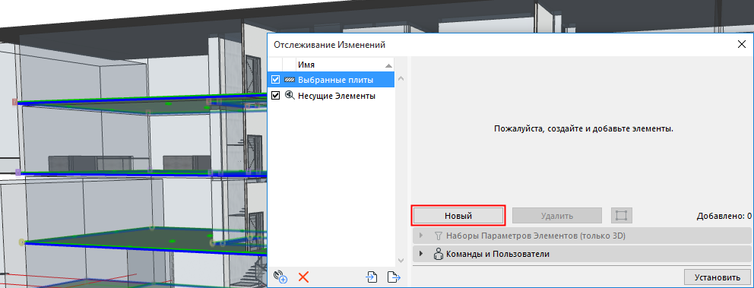
Task: Click the Пожалуйста, создайте и добавьте элементы message
Action: pyautogui.click(x=583, y=129)
